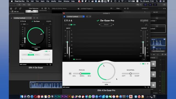Click the FOCUS frequency slider handle

(81, 74)
